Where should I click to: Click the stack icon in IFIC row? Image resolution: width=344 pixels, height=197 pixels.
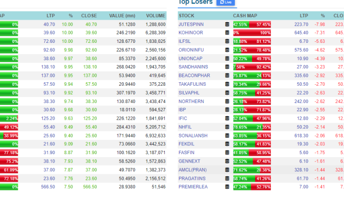(227, 119)
